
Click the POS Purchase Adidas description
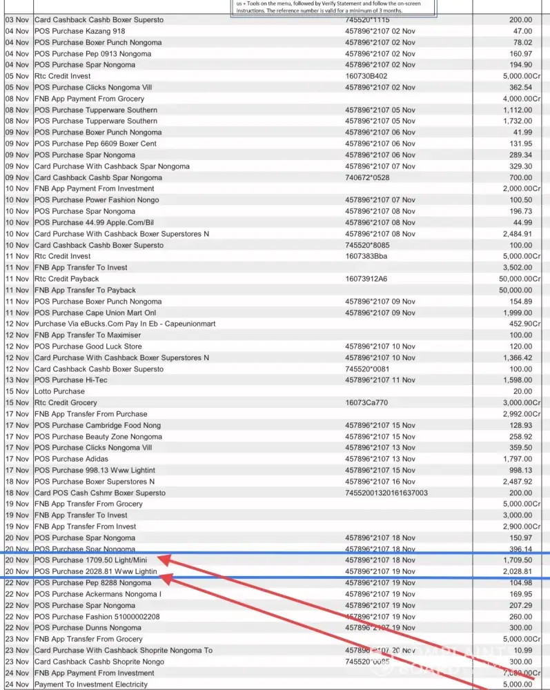[x=72, y=459]
